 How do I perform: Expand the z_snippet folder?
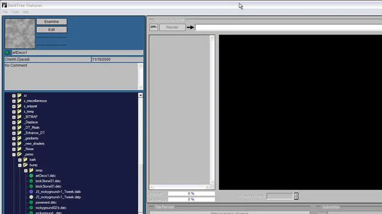pyautogui.click(x=14, y=106)
